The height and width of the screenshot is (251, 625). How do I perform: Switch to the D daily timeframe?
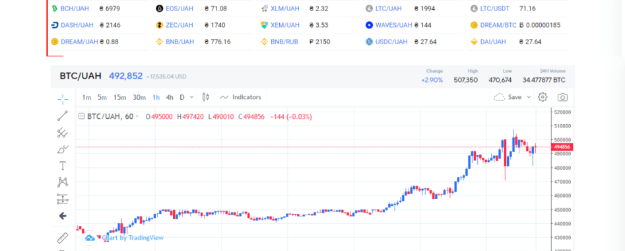[x=182, y=97]
